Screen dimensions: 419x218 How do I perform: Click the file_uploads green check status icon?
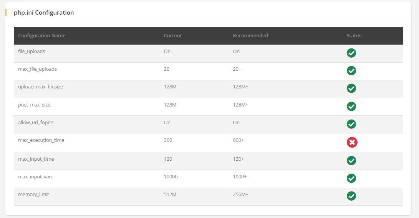(x=351, y=53)
